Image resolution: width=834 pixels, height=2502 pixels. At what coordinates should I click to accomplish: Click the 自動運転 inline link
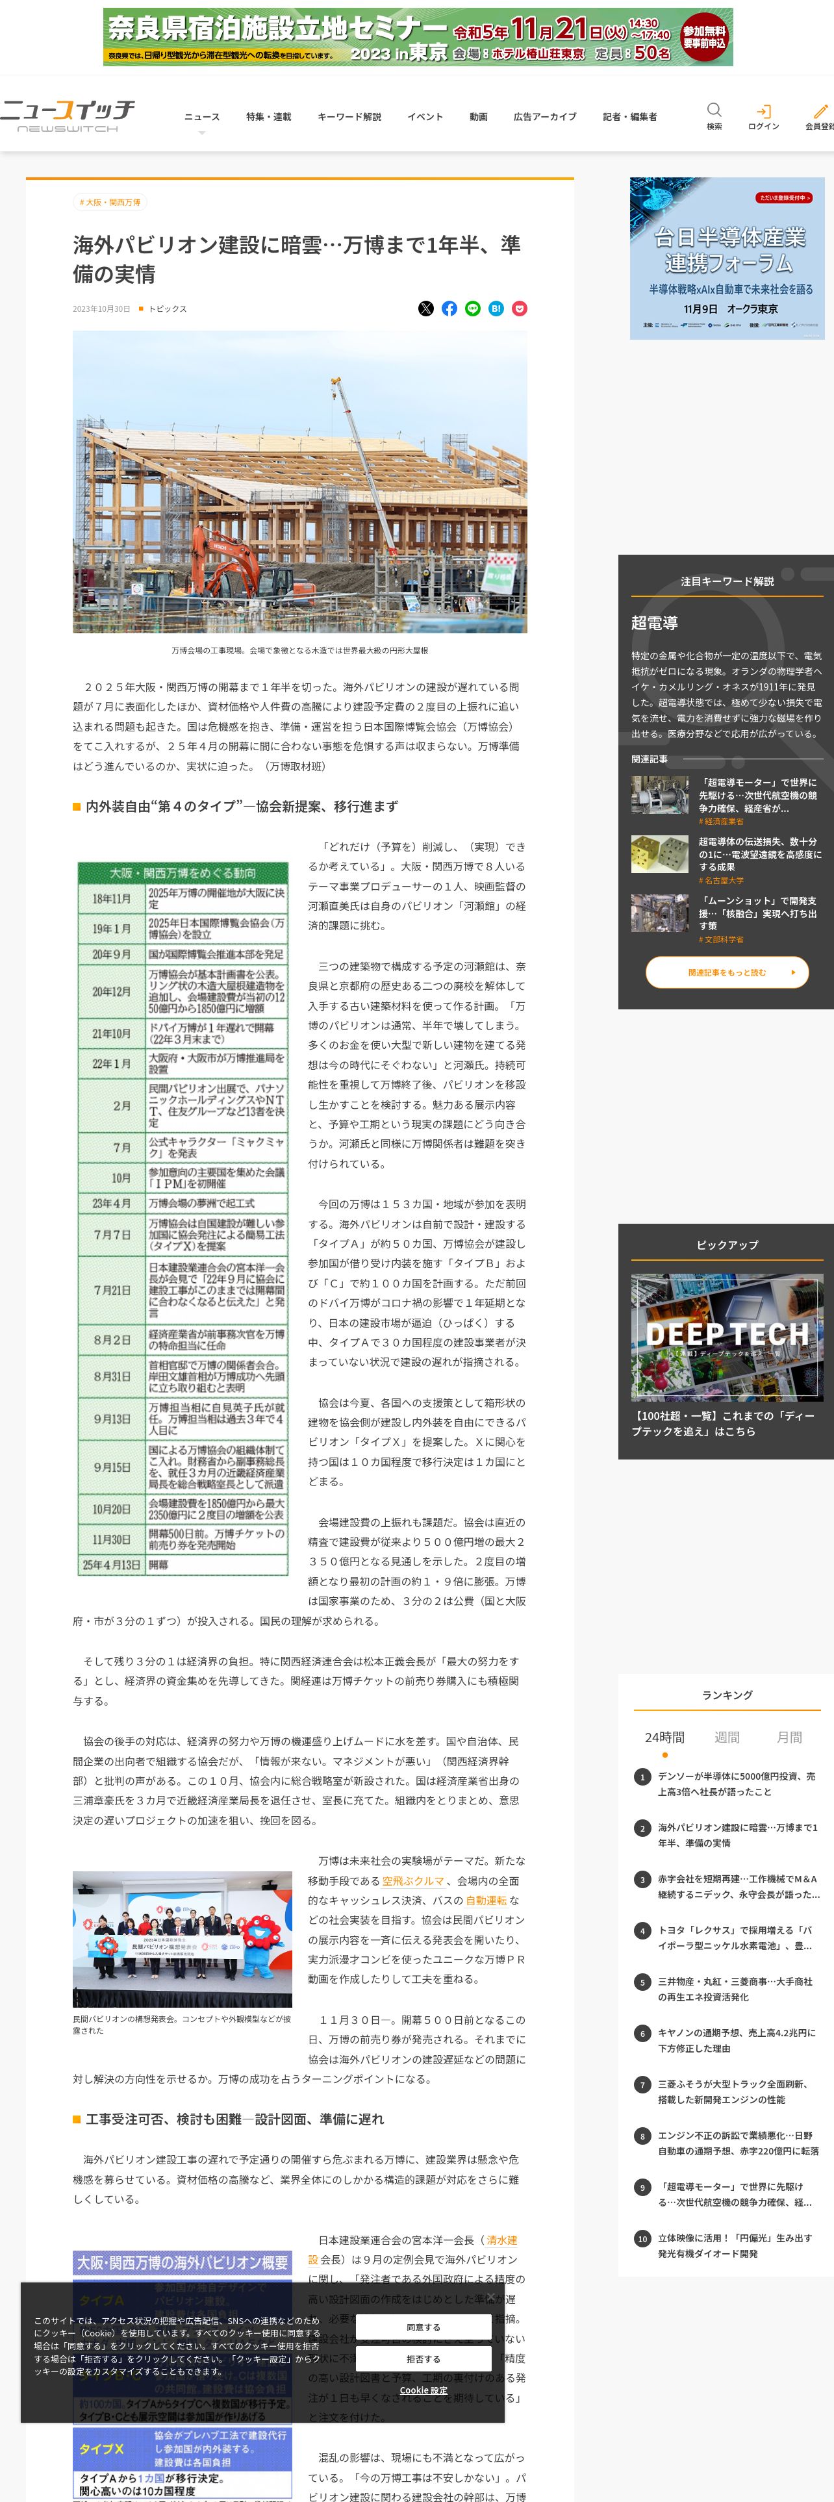click(485, 1901)
